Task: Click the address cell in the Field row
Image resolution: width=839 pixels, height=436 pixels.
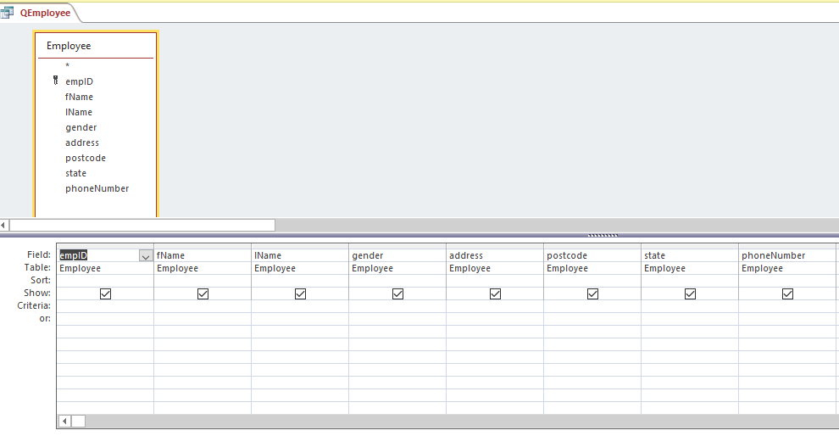Action: point(494,255)
